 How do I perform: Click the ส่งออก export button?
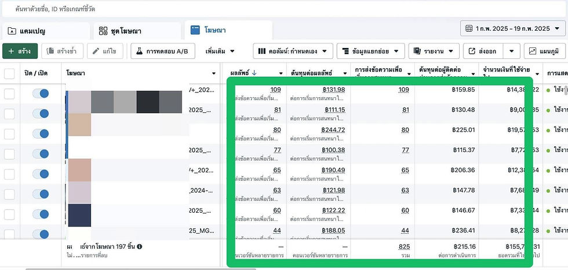483,51
